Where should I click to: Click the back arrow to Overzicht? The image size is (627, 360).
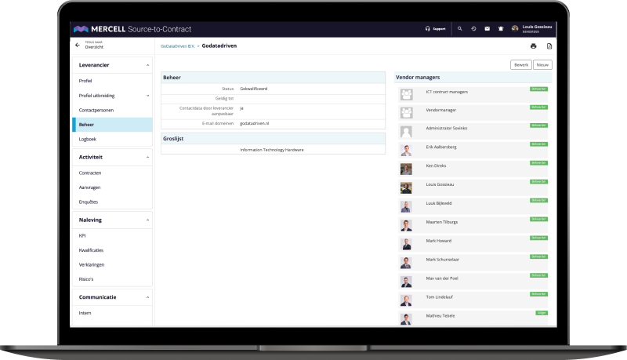(77, 45)
